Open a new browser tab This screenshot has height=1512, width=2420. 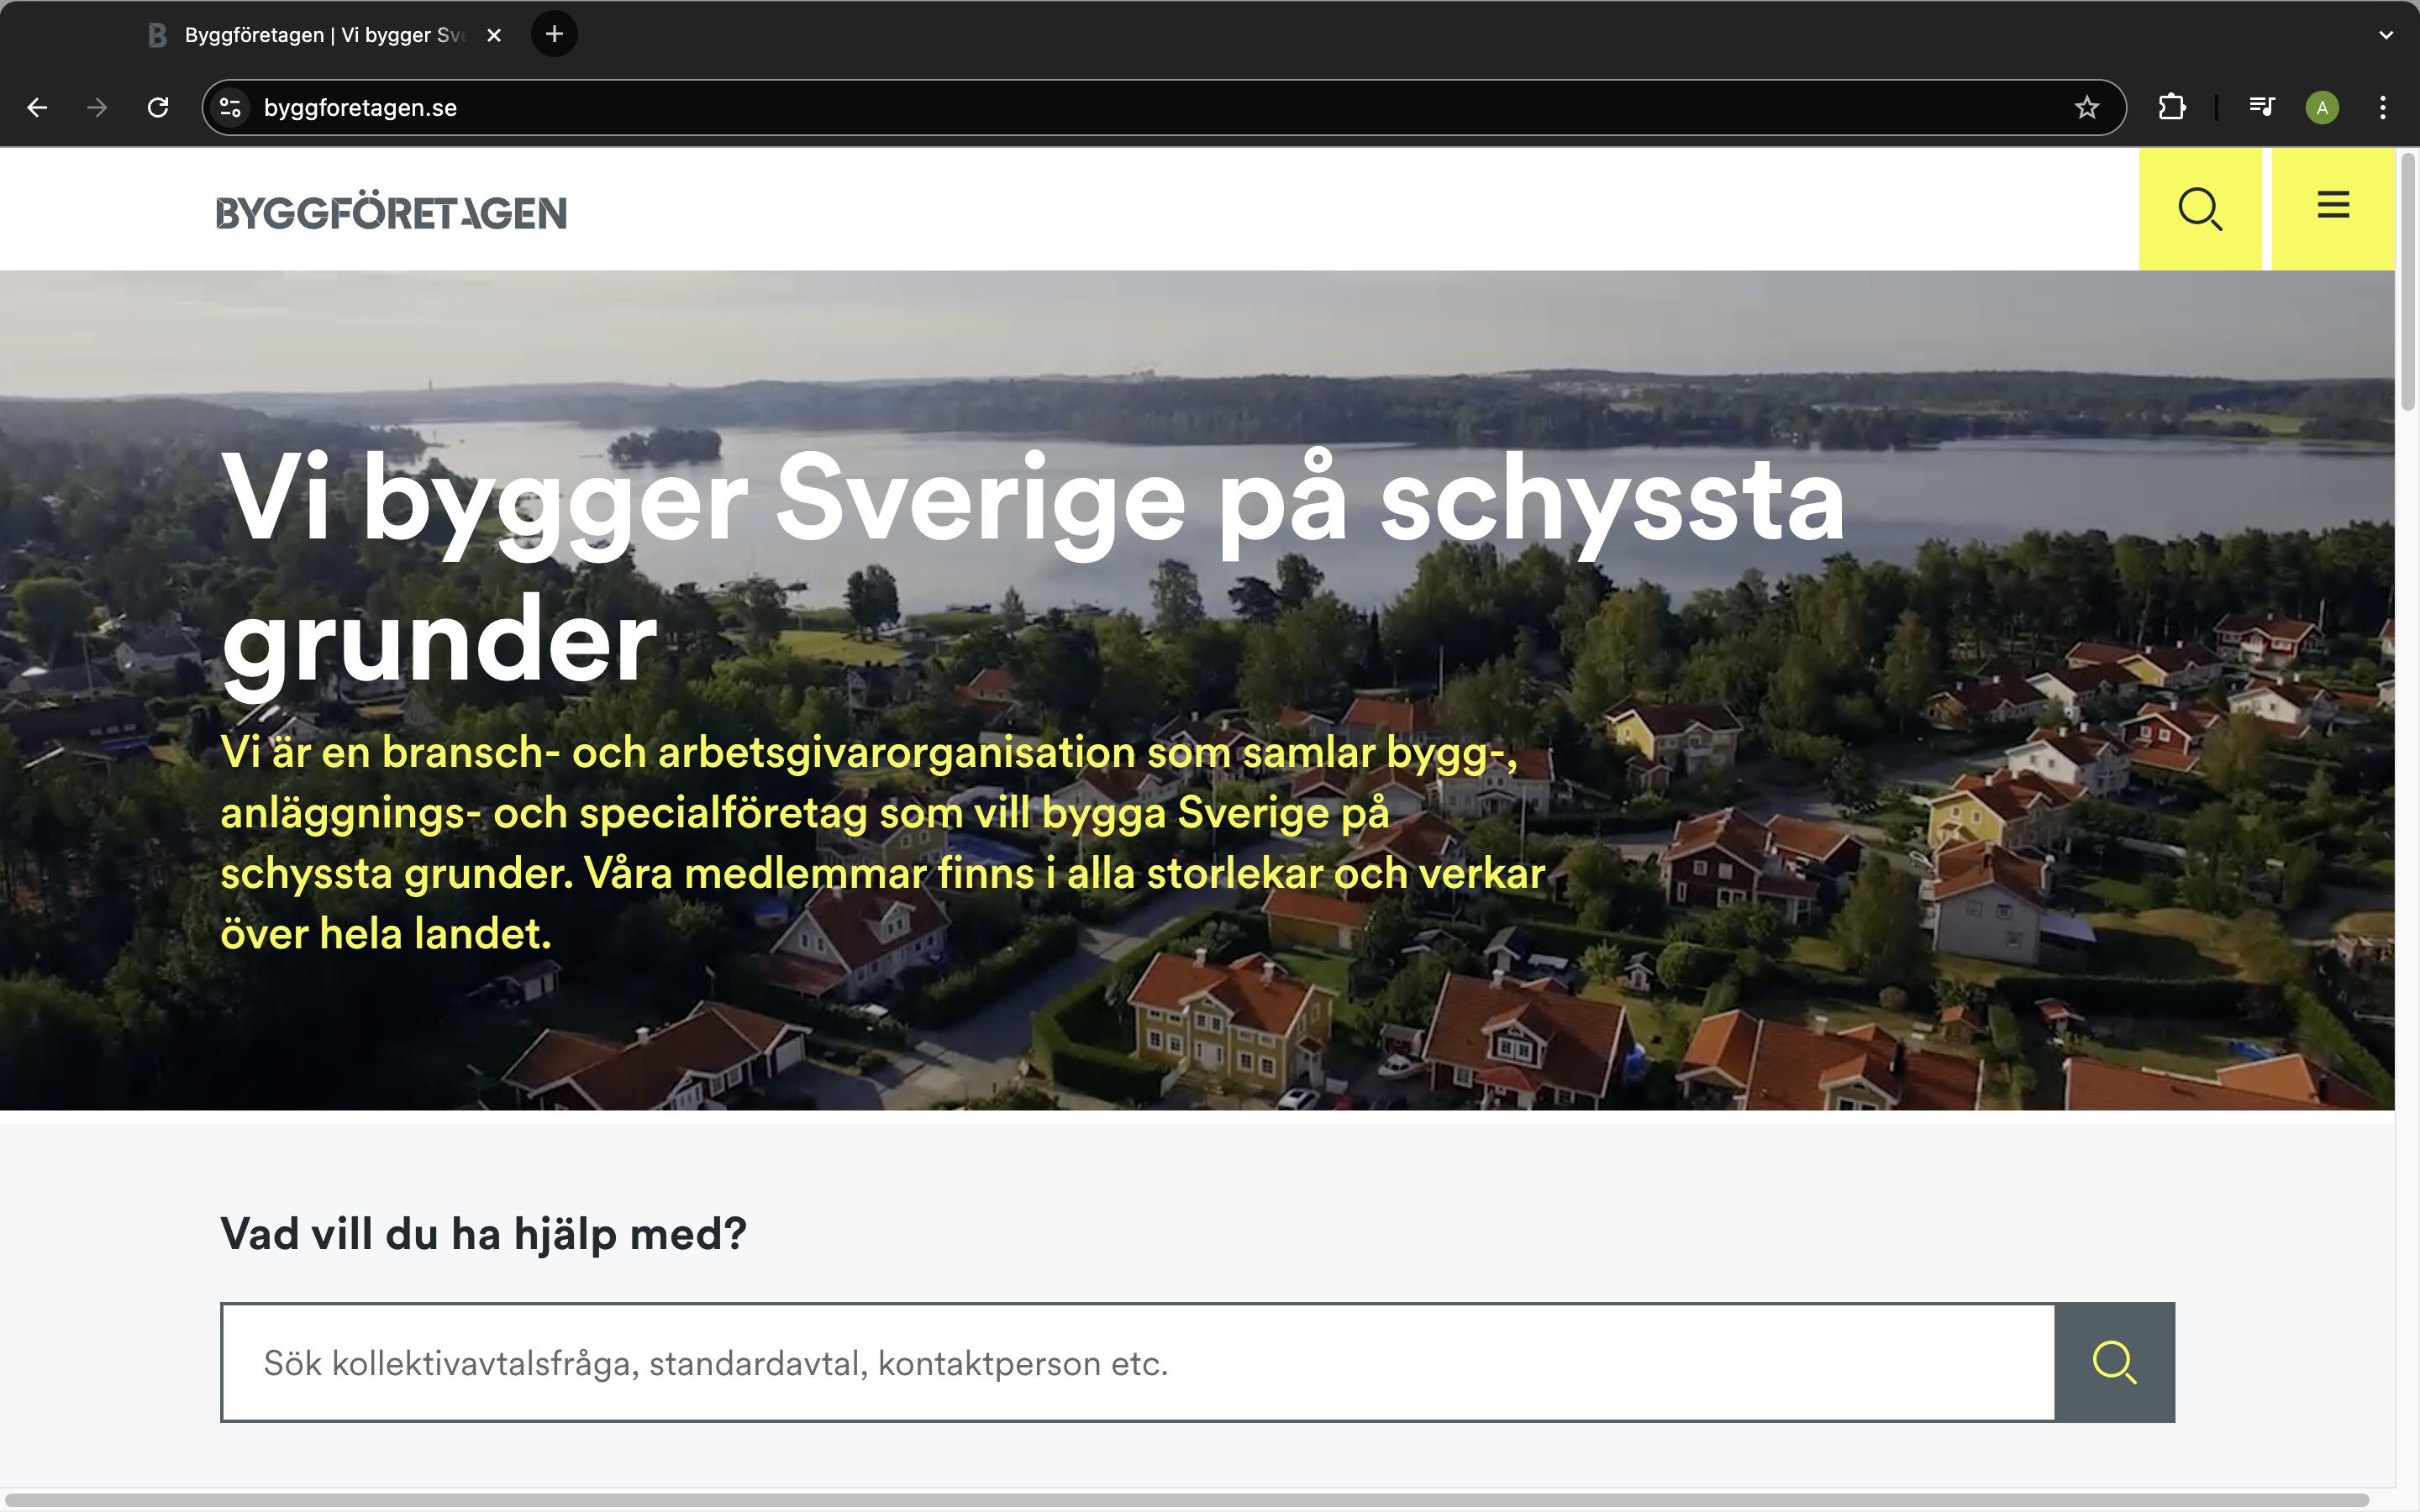pyautogui.click(x=554, y=34)
